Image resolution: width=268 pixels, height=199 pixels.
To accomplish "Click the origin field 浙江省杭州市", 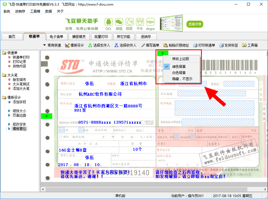I will tap(133, 83).
